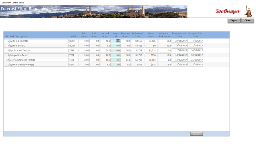
Task: Click Actual Costs $1,653 cell
Action: click(151, 60)
